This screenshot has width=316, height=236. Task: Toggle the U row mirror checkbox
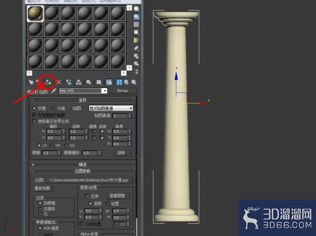click(x=94, y=131)
